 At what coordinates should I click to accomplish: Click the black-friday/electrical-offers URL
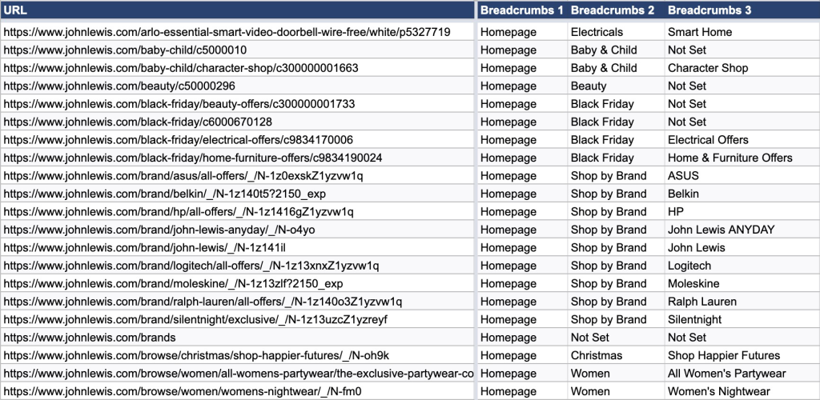tap(178, 140)
